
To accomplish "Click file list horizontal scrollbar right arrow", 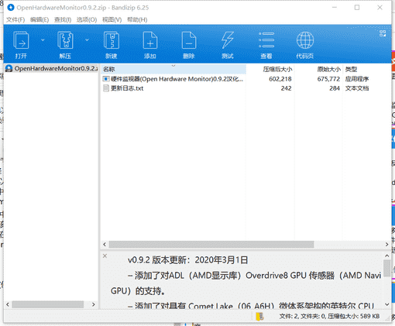I will pos(386,244).
